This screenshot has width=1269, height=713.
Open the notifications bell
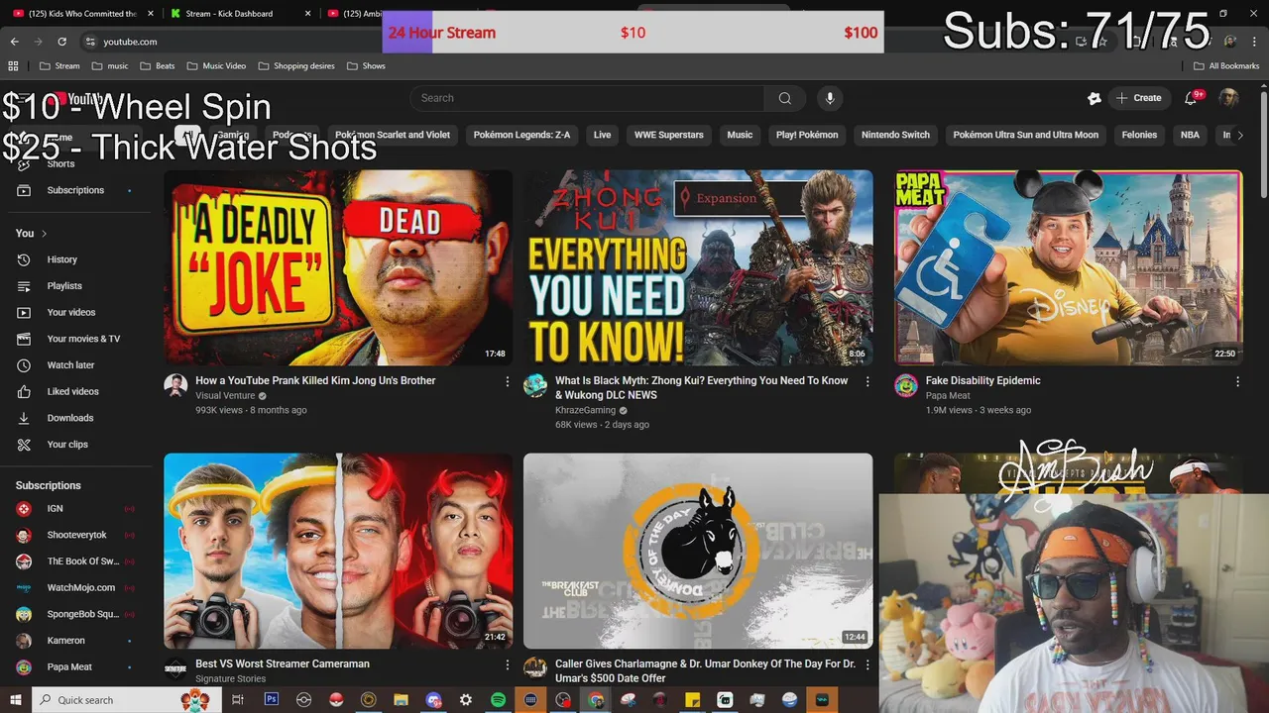[1192, 98]
